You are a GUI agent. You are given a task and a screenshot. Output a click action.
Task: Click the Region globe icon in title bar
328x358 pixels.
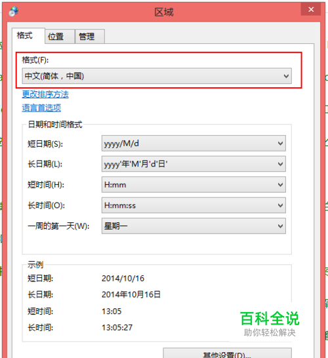pos(14,11)
